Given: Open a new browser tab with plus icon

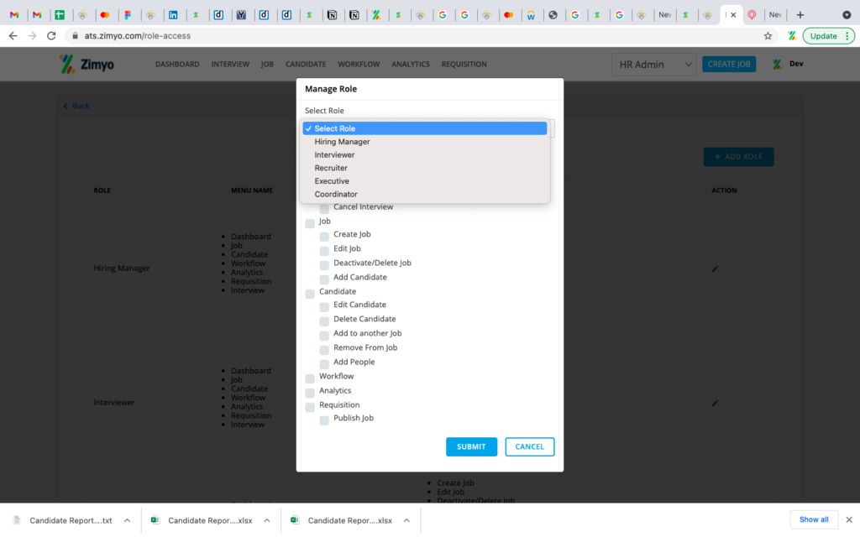Looking at the screenshot, I should click(x=800, y=15).
